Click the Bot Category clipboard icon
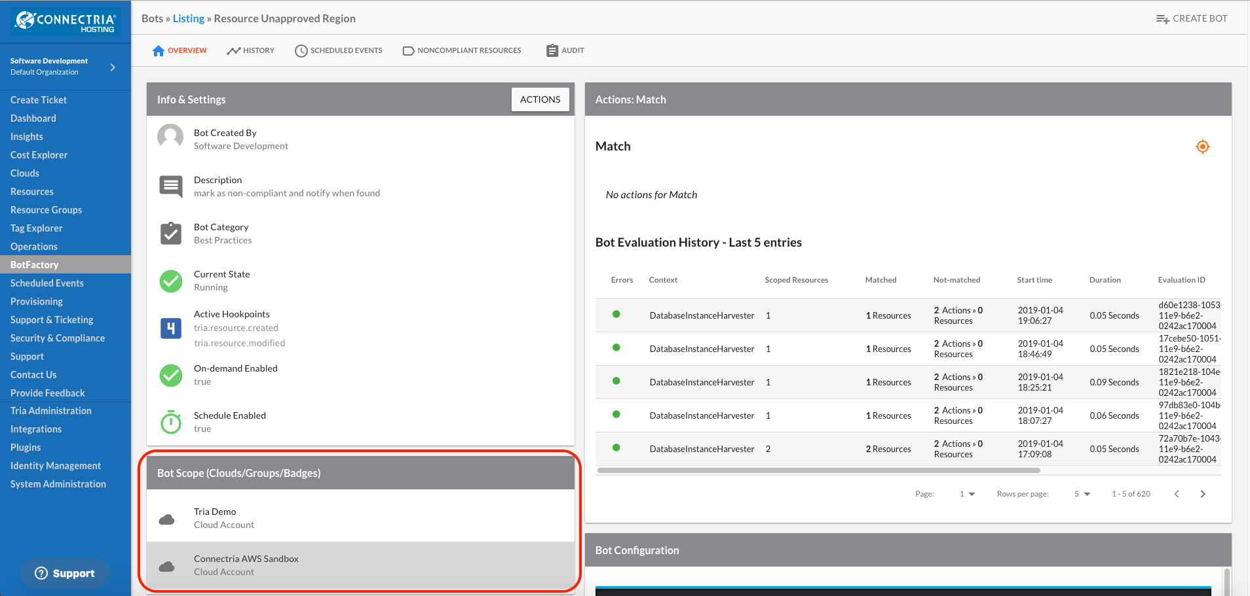This screenshot has width=1250, height=596. (x=171, y=233)
